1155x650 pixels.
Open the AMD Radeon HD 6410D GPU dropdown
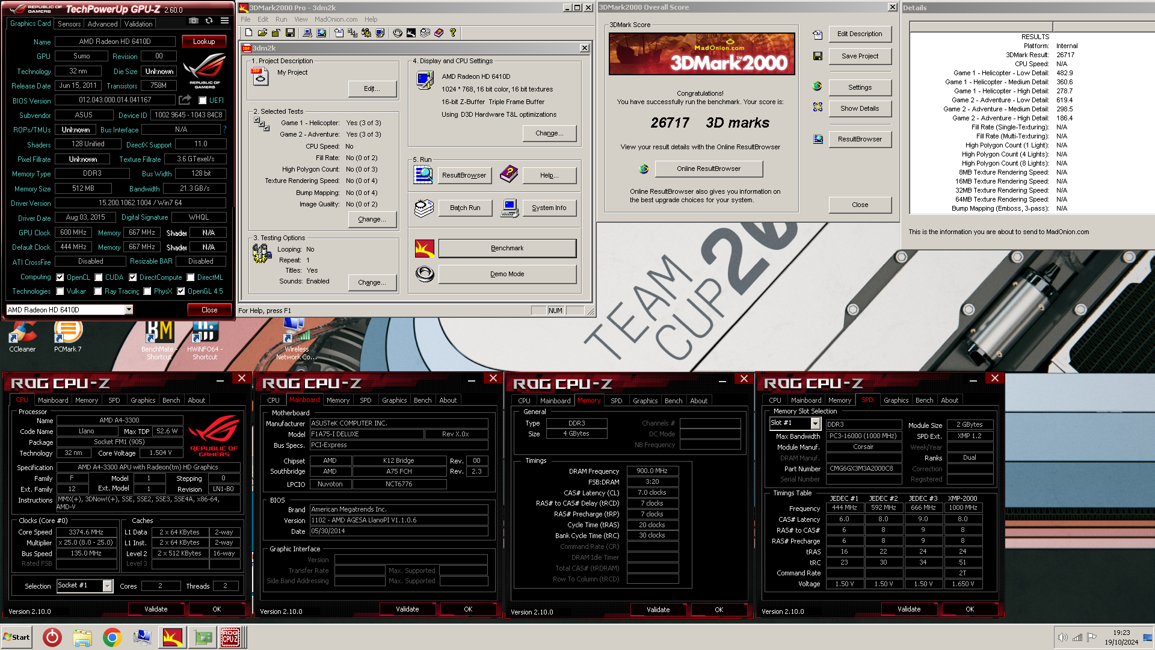point(129,309)
